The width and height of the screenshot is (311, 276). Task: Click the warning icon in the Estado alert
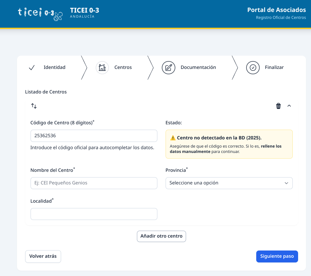173,138
